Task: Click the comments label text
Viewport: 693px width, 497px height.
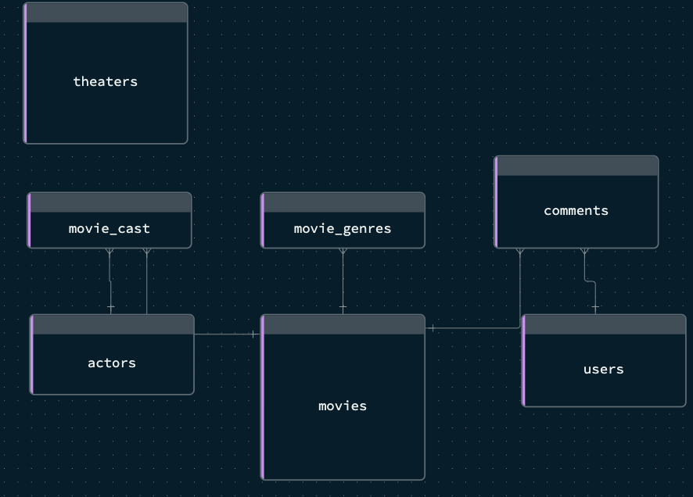Action: click(576, 211)
